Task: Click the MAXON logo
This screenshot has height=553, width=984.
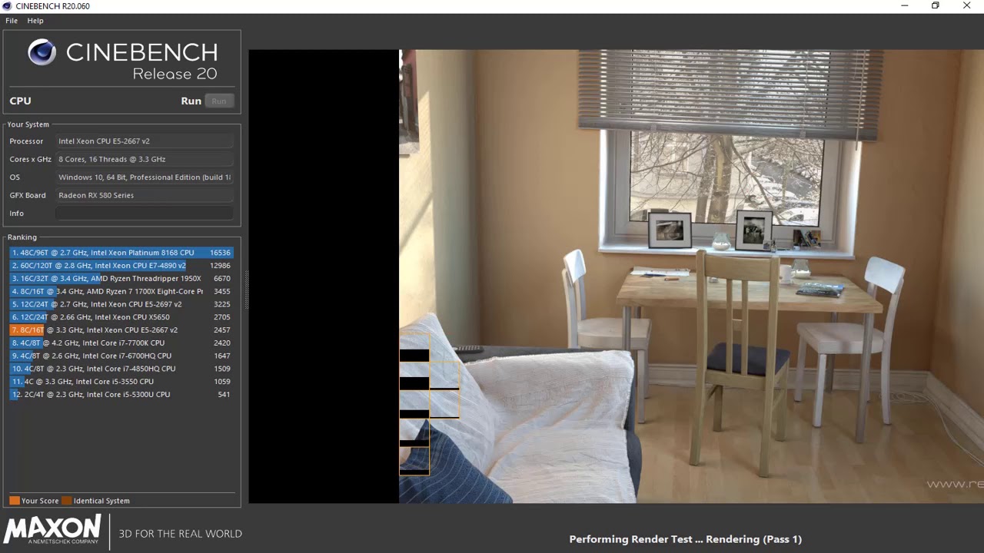Action: (52, 530)
